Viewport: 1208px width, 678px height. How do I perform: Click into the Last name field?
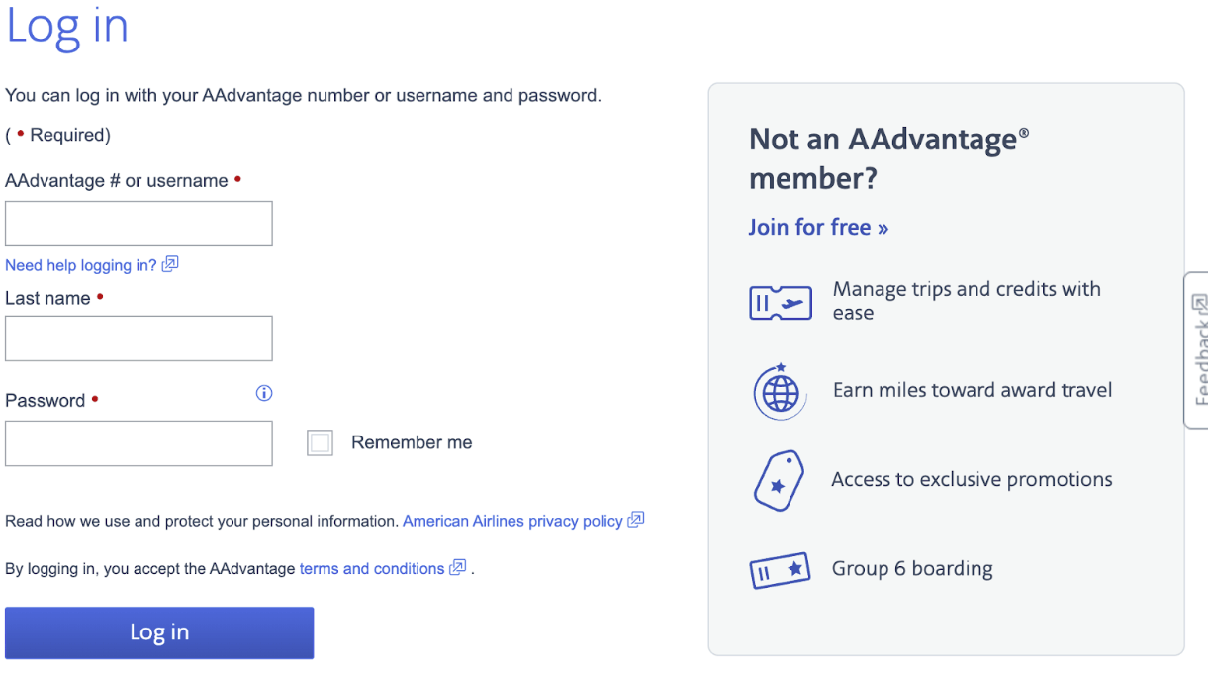point(139,339)
